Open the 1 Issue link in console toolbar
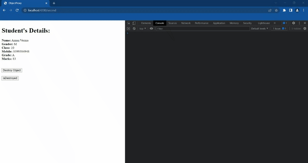 280,29
